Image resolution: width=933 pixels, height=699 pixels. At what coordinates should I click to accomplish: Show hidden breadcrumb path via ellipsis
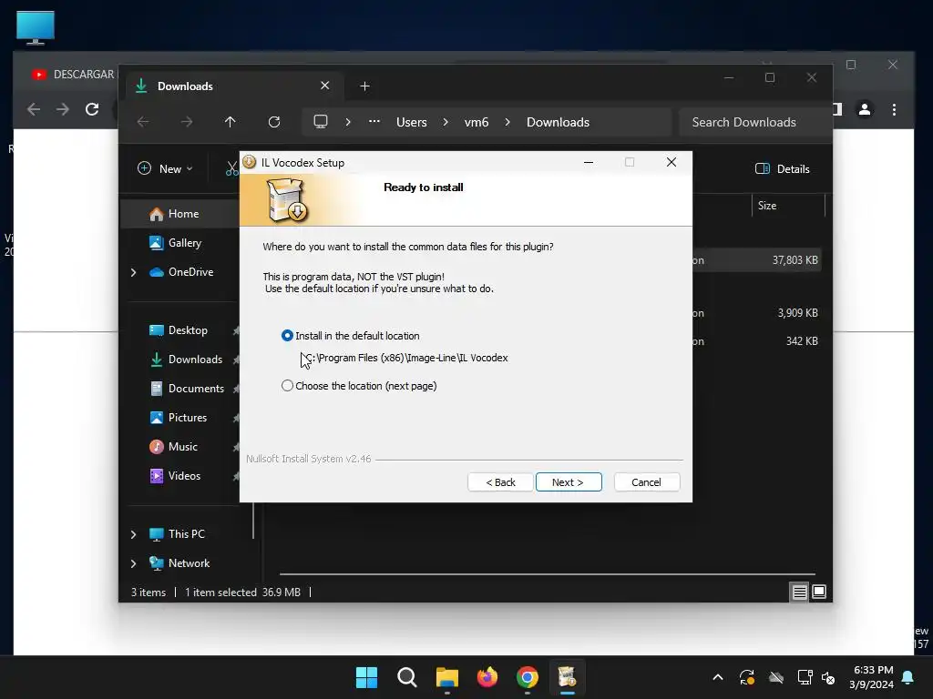tap(374, 121)
